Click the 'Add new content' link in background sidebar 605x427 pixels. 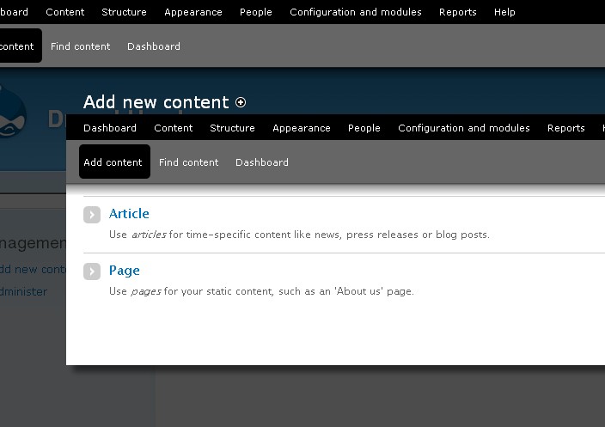[x=33, y=269]
